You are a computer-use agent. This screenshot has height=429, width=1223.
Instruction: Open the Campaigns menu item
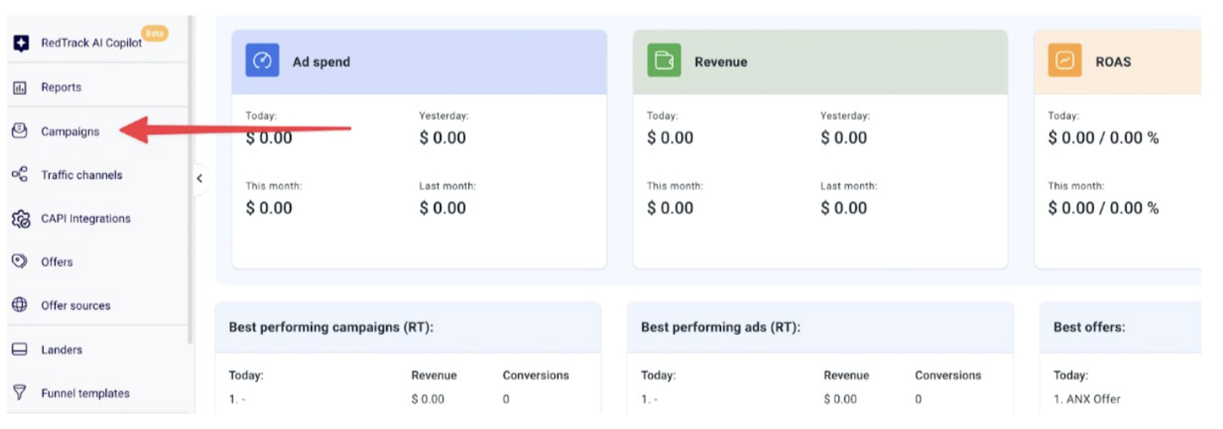click(x=70, y=131)
